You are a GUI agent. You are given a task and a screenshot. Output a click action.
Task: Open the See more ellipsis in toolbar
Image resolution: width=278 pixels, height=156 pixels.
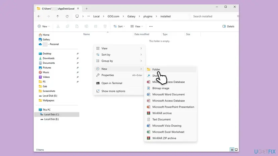pyautogui.click(x=151, y=26)
